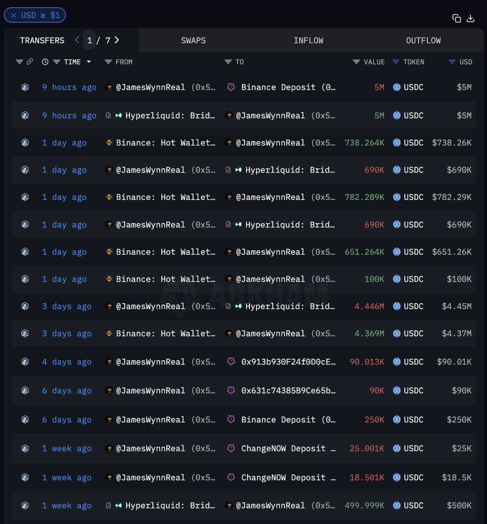
Task: Click USDC token icon in $250K row
Action: point(397,420)
